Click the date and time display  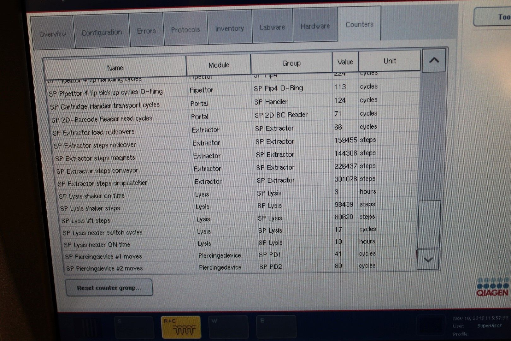481,318
